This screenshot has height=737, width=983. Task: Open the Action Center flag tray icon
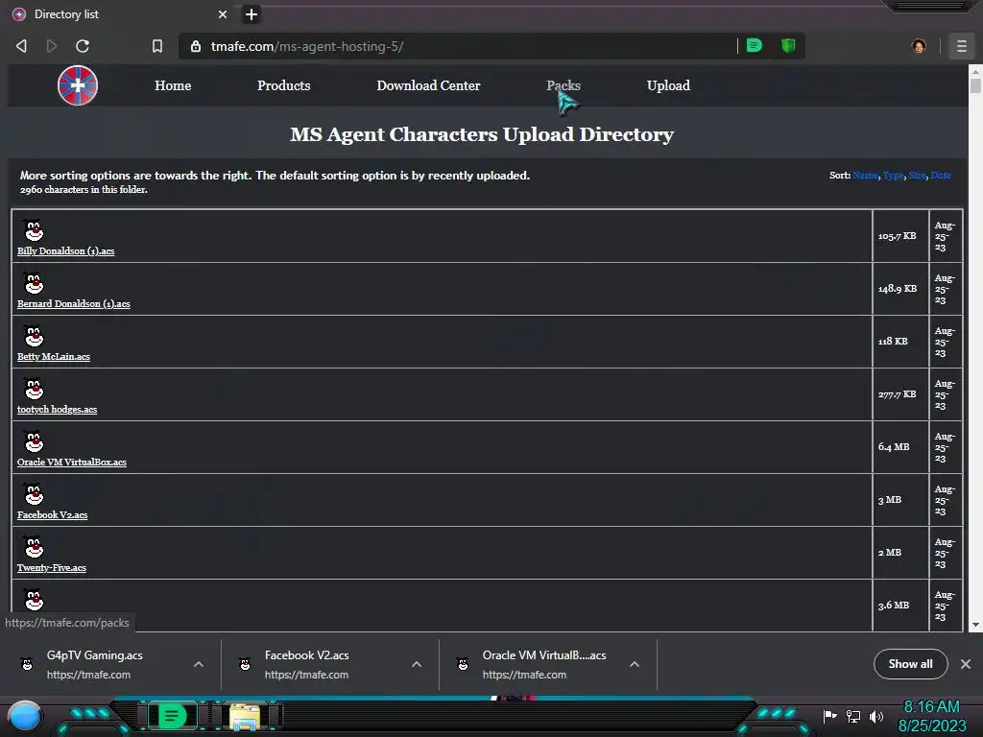pos(829,716)
